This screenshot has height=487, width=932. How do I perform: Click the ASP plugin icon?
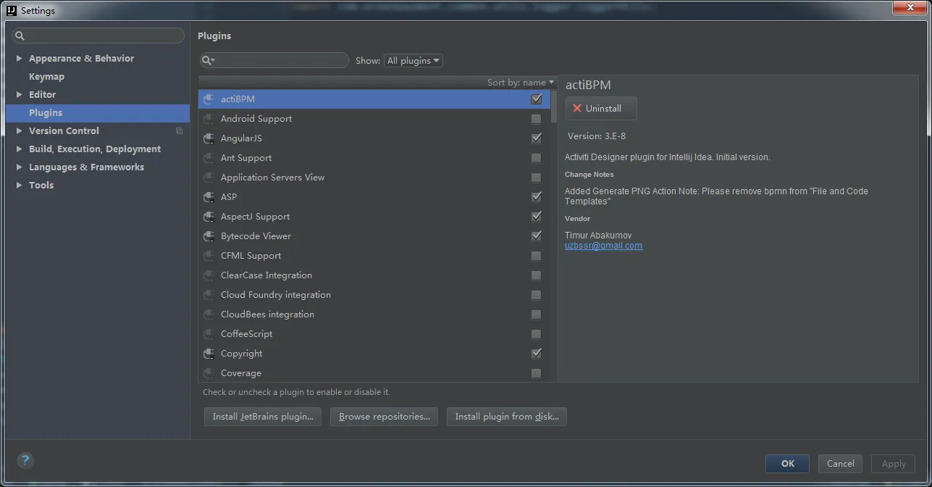tap(209, 197)
